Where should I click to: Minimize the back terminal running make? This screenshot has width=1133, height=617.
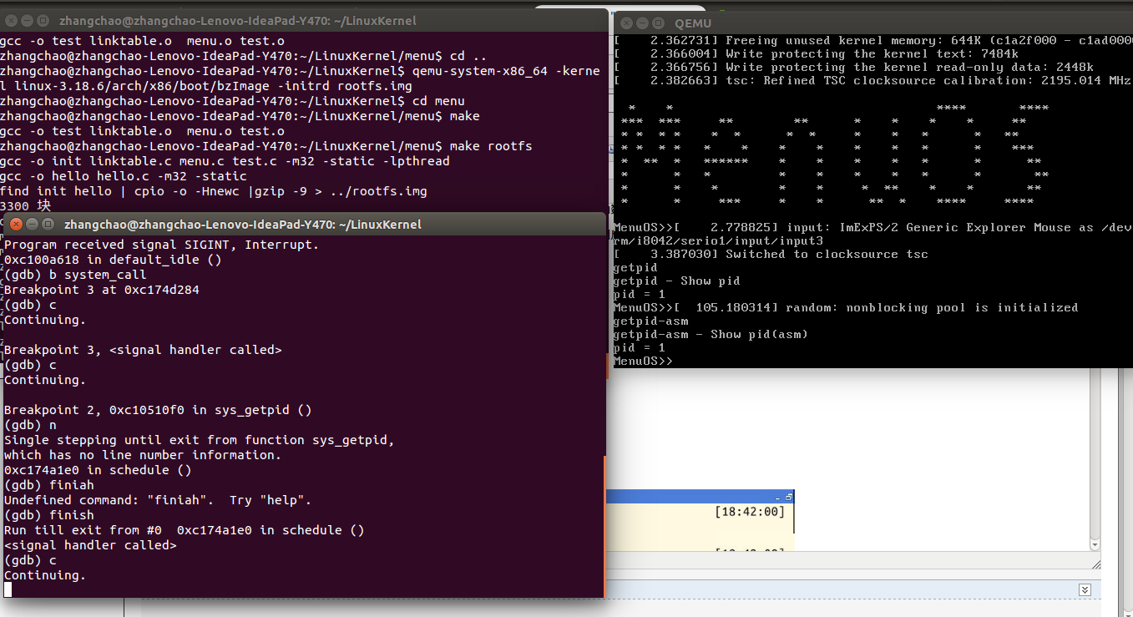(27, 20)
